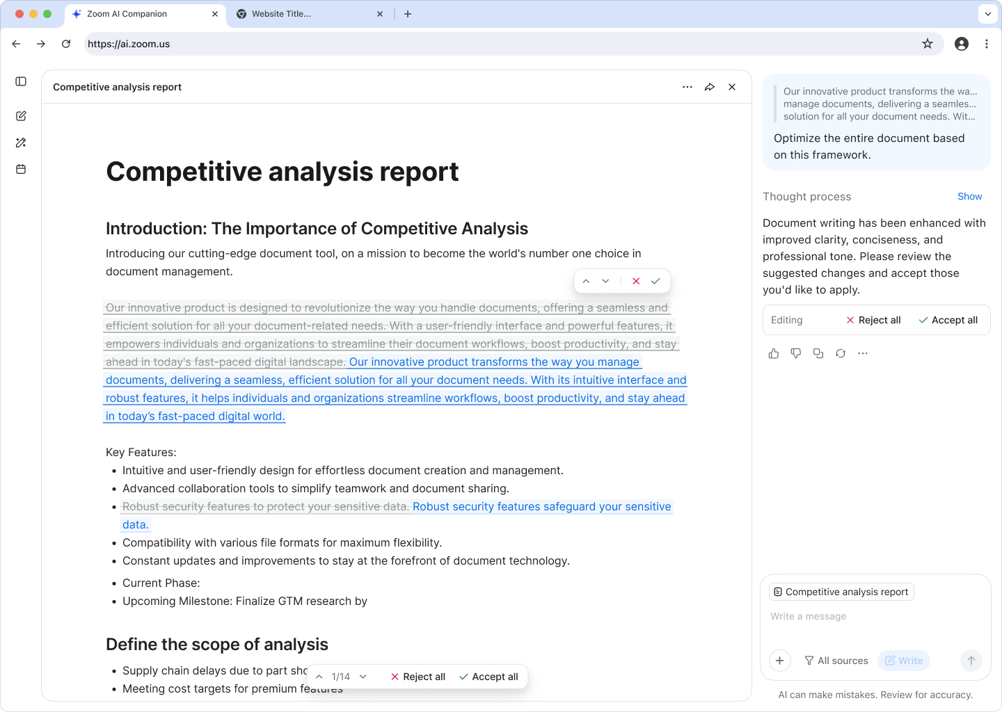Give thumbs down to AI response
Viewport: 1002px width, 712px height.
796,353
